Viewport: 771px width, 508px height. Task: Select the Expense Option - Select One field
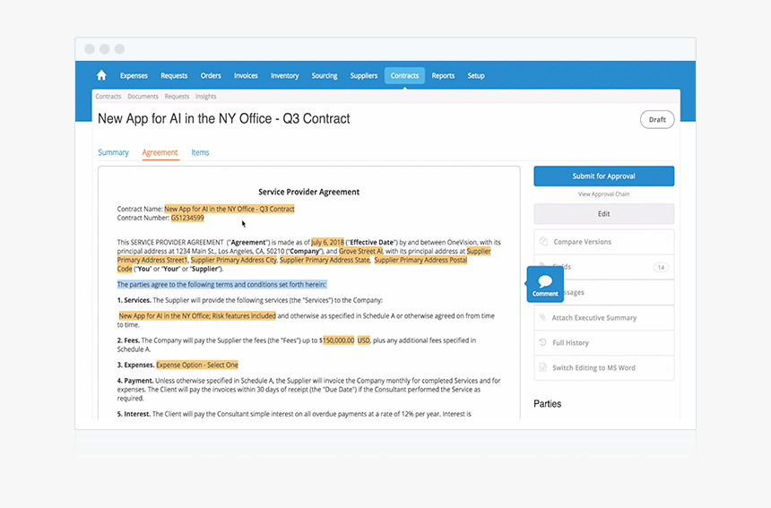pos(197,366)
